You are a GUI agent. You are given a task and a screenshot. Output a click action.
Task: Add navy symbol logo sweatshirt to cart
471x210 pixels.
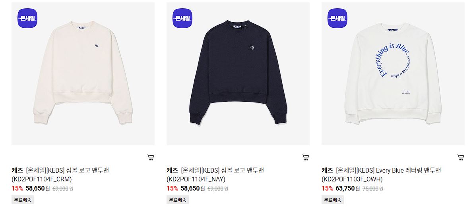[306, 158]
